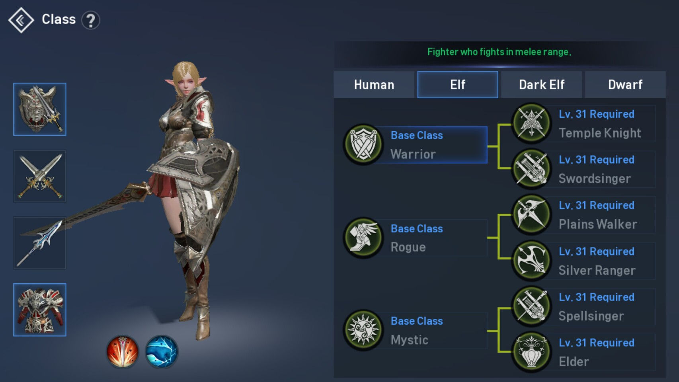Switch to the Dwarf race tab
This screenshot has height=382, width=679.
pos(625,85)
